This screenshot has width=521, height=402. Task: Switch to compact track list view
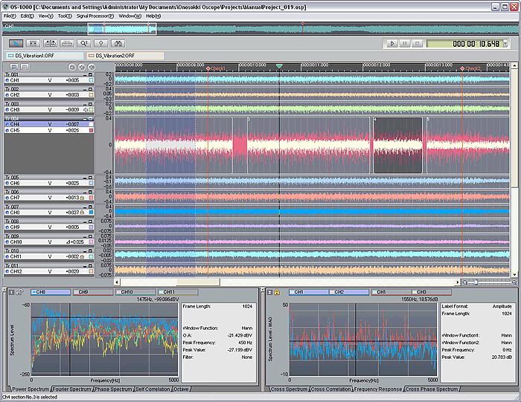pos(25,68)
